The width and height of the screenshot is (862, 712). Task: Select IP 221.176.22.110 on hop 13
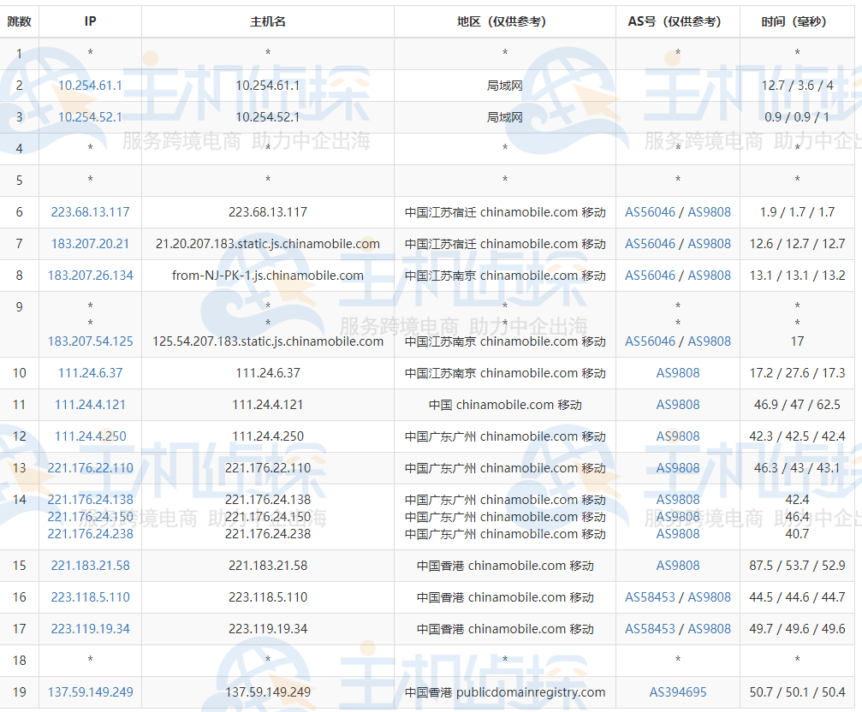pos(89,468)
